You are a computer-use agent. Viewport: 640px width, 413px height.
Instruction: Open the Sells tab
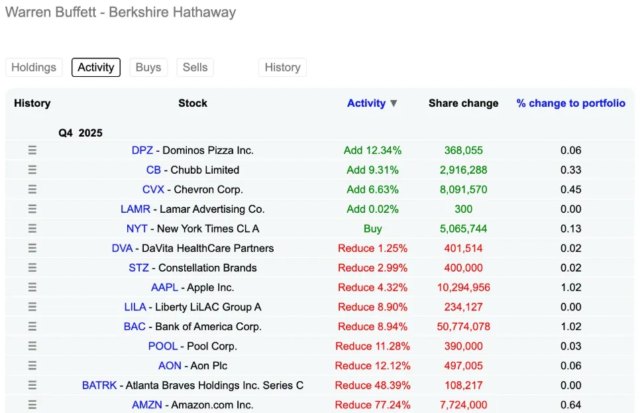coord(195,68)
